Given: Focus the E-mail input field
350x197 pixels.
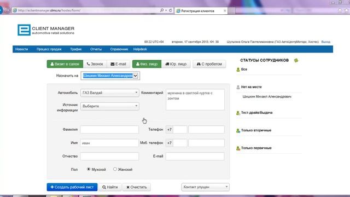Looking at the screenshot, I should pyautogui.click(x=195, y=157).
